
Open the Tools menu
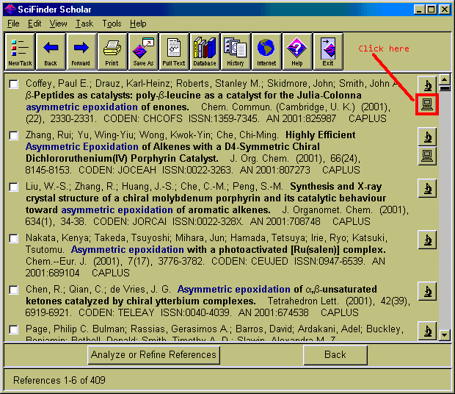(112, 24)
